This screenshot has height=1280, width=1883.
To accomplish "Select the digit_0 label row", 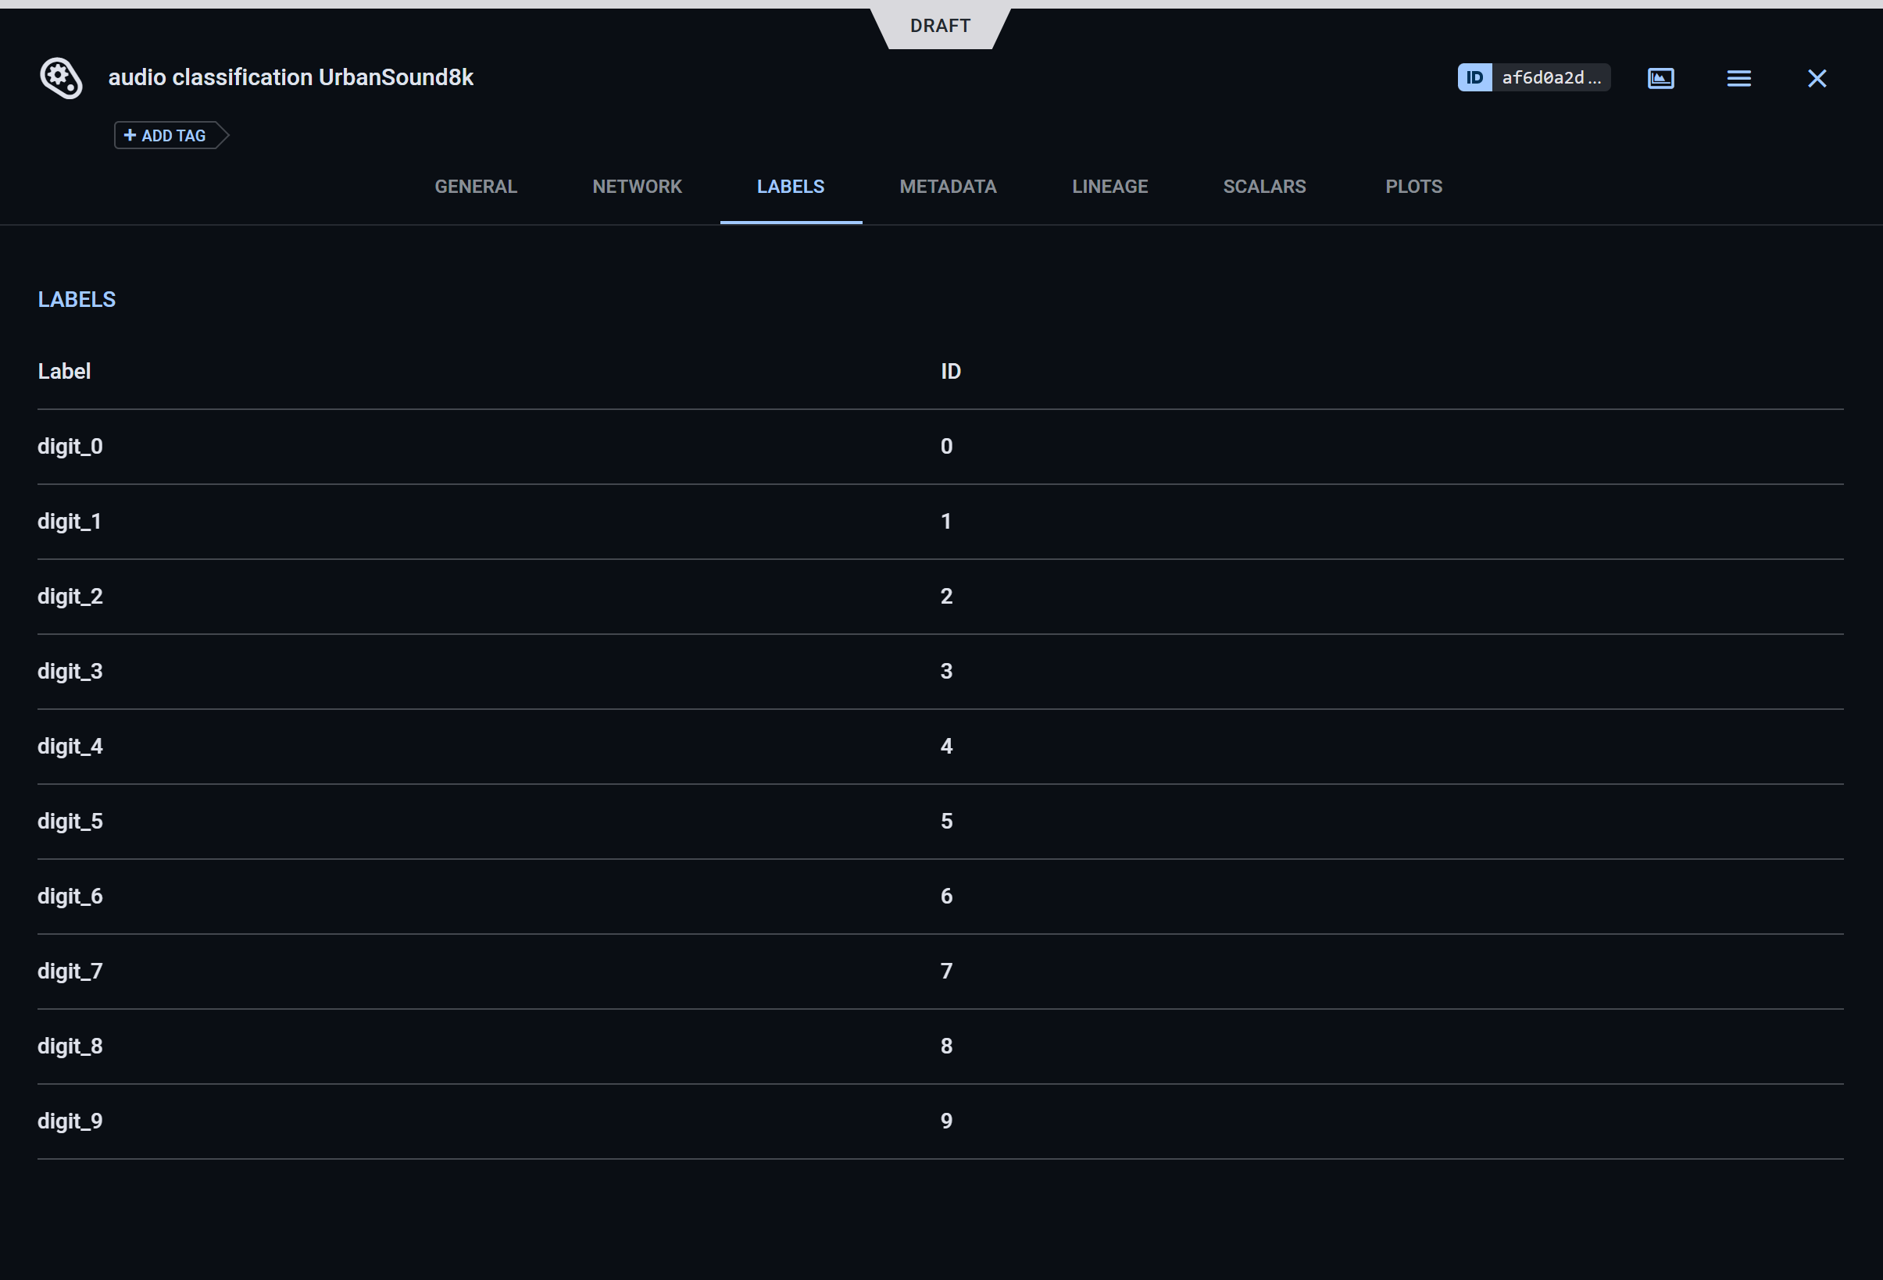I will coord(70,446).
